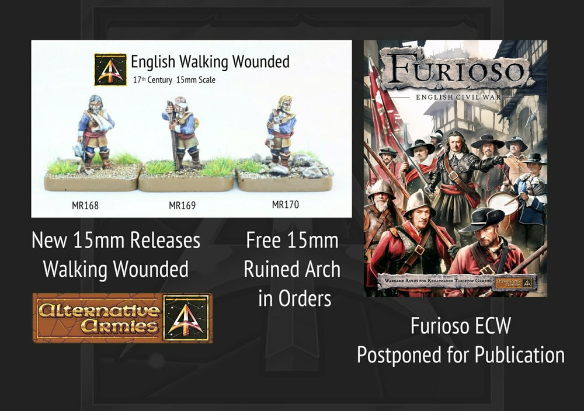Click Furioso ECW Postponed for Publication caption
Screen dimensions: 584x411
coord(461,340)
